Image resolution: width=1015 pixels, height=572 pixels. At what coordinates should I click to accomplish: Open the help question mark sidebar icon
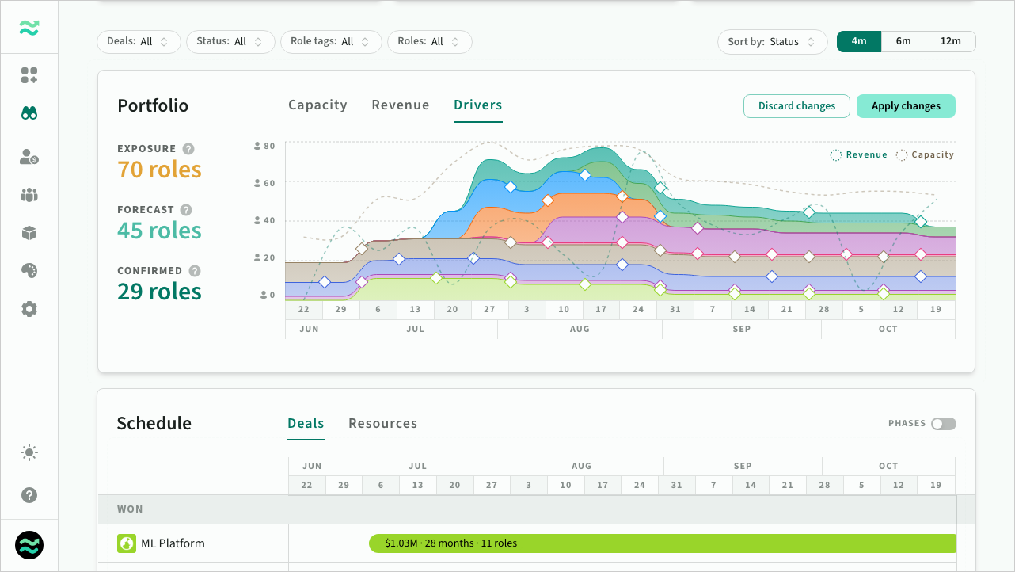(29, 495)
